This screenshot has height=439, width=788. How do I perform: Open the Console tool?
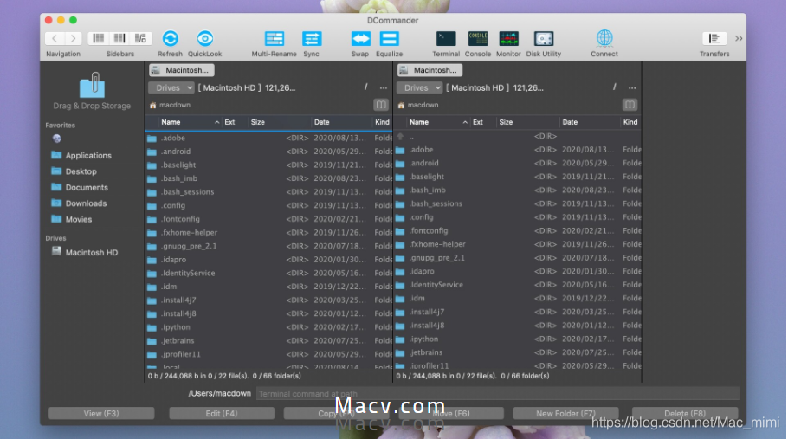pos(477,39)
